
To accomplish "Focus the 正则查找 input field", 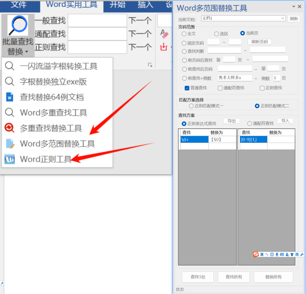I will point(97,47).
